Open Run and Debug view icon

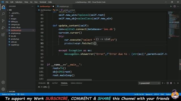pos(3,27)
